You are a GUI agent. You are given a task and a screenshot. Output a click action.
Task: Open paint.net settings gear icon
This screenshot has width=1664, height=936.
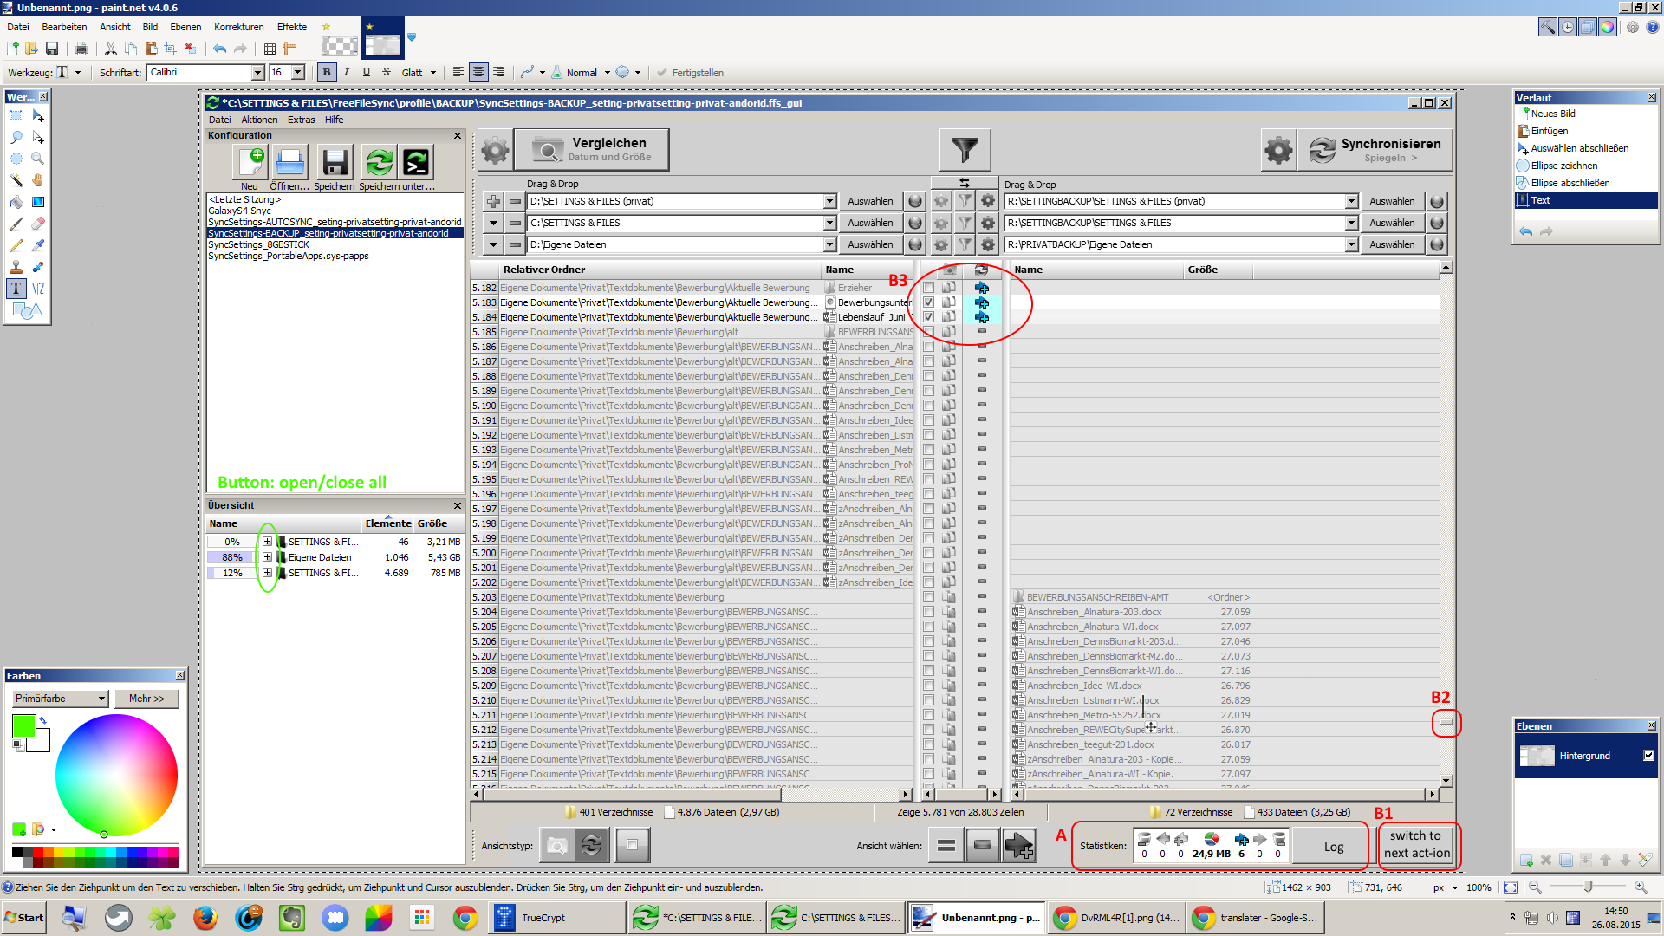coord(1632,27)
